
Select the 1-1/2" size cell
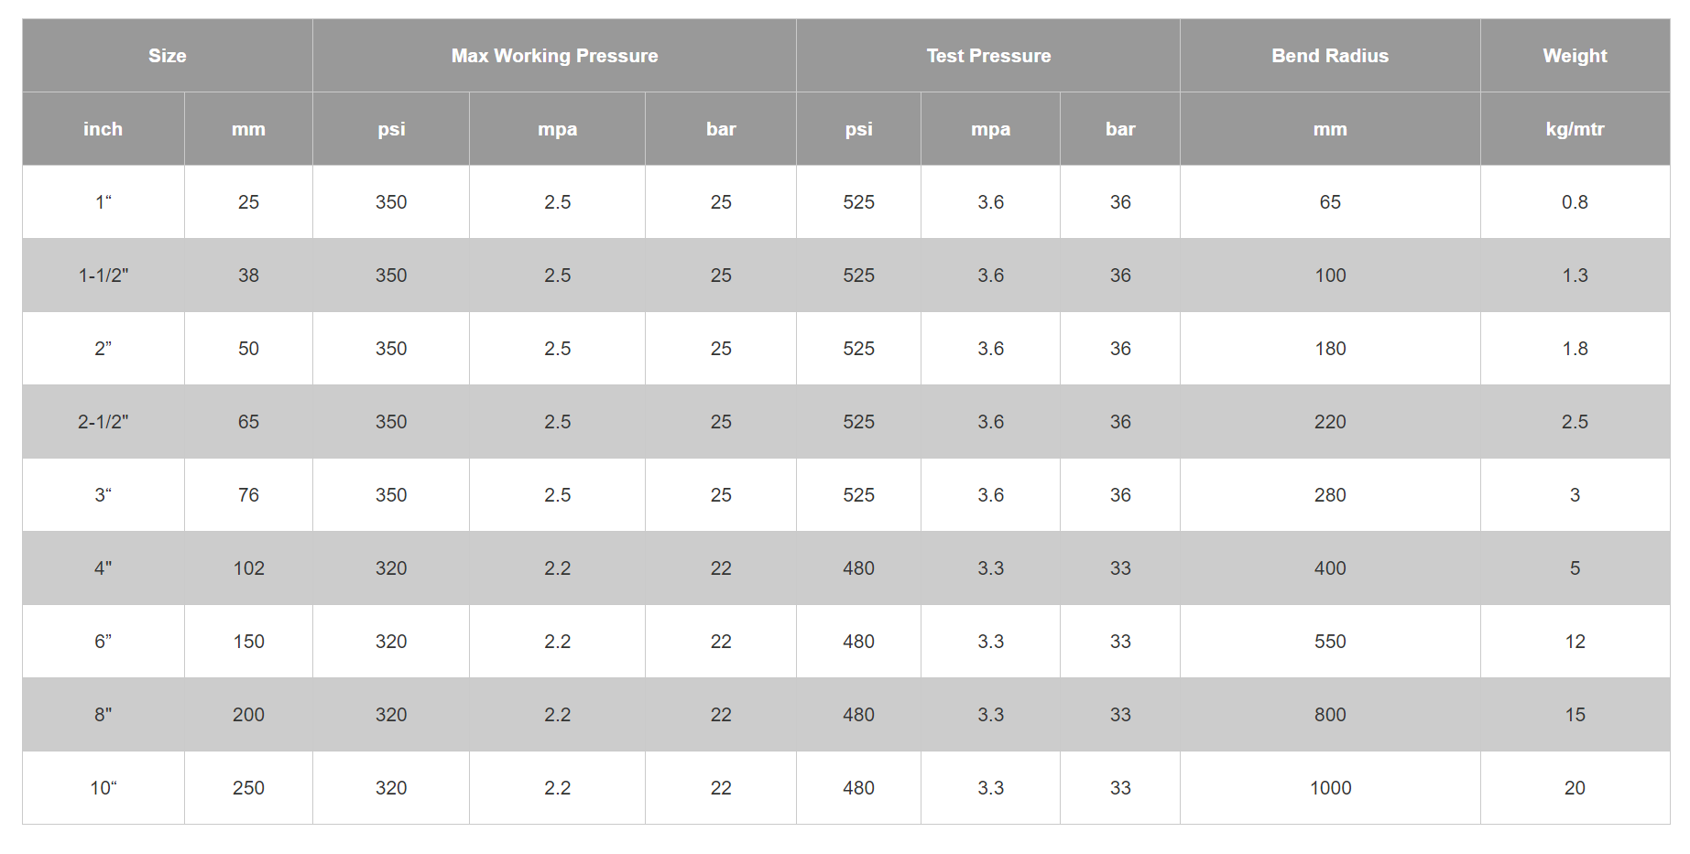click(x=104, y=276)
